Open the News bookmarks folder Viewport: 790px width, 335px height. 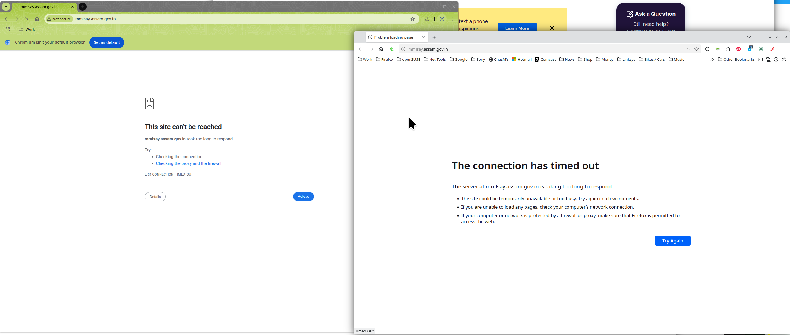(567, 60)
